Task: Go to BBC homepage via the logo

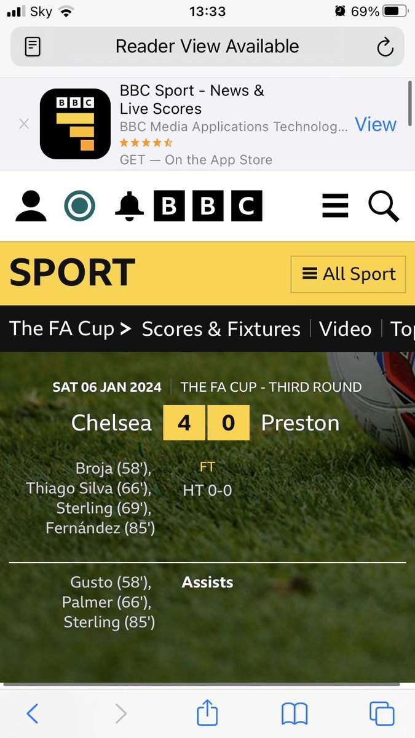Action: point(208,206)
